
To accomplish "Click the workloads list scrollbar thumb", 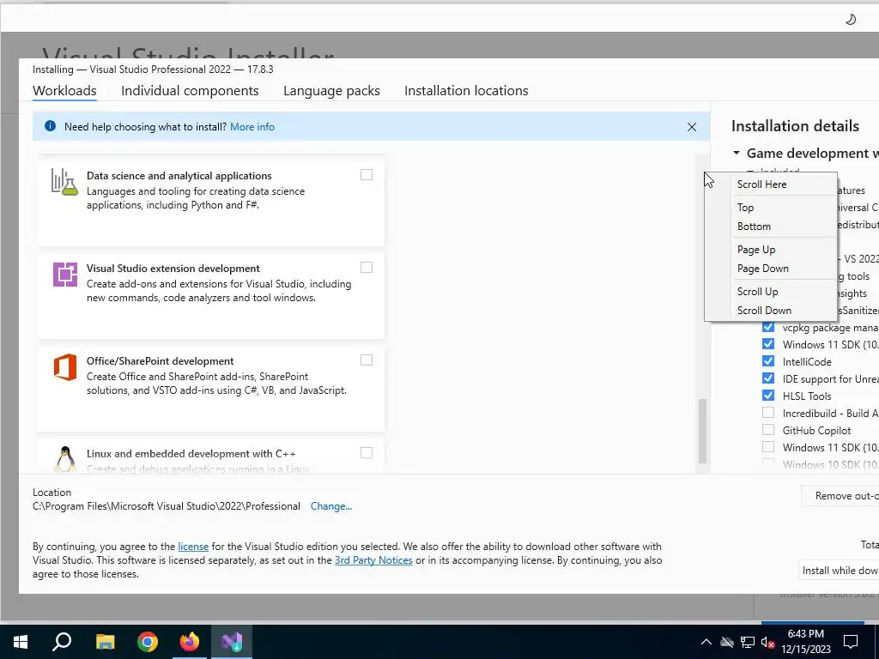I will (702, 431).
